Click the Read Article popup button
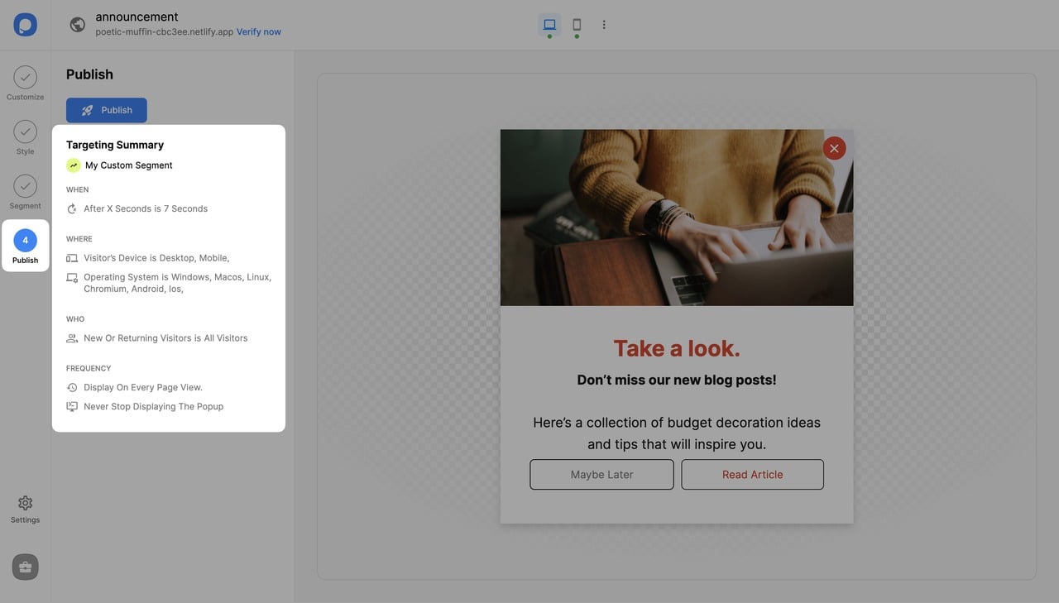Viewport: 1059px width, 603px height. pyautogui.click(x=752, y=475)
